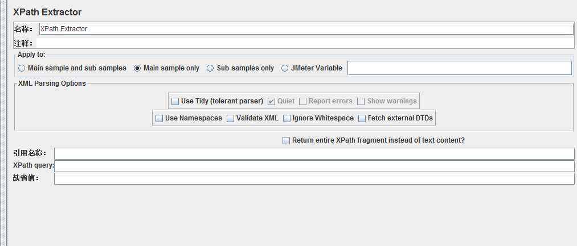Viewport: 577px width, 246px height.
Task: Enable Ignore Whitespace checkbox
Action: (x=287, y=118)
